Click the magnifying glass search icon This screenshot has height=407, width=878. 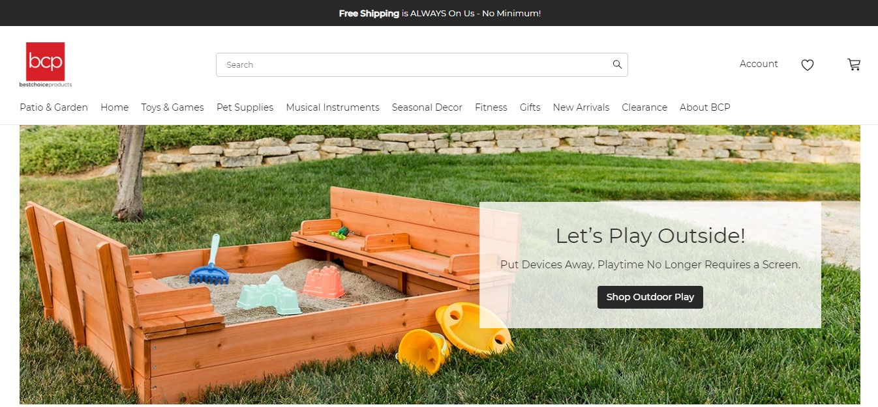617,64
